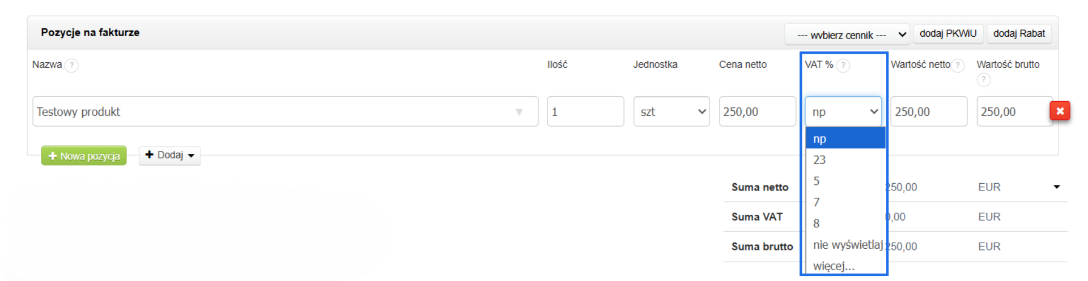Click the help icon next to Nazwa
Image resolution: width=1088 pixels, height=281 pixels.
71,66
